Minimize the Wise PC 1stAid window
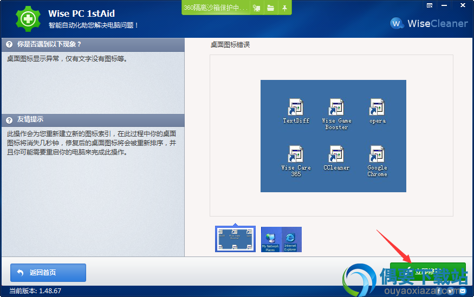Image resolution: width=474 pixels, height=297 pixels. (444, 5)
